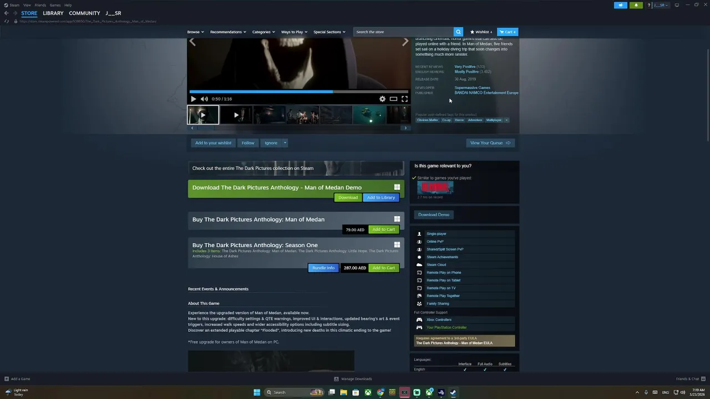Open the View menu

27,5
